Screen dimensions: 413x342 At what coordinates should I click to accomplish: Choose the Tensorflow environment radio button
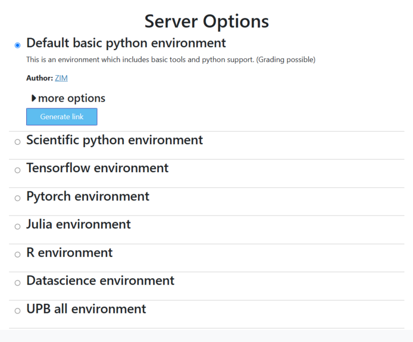(x=18, y=170)
